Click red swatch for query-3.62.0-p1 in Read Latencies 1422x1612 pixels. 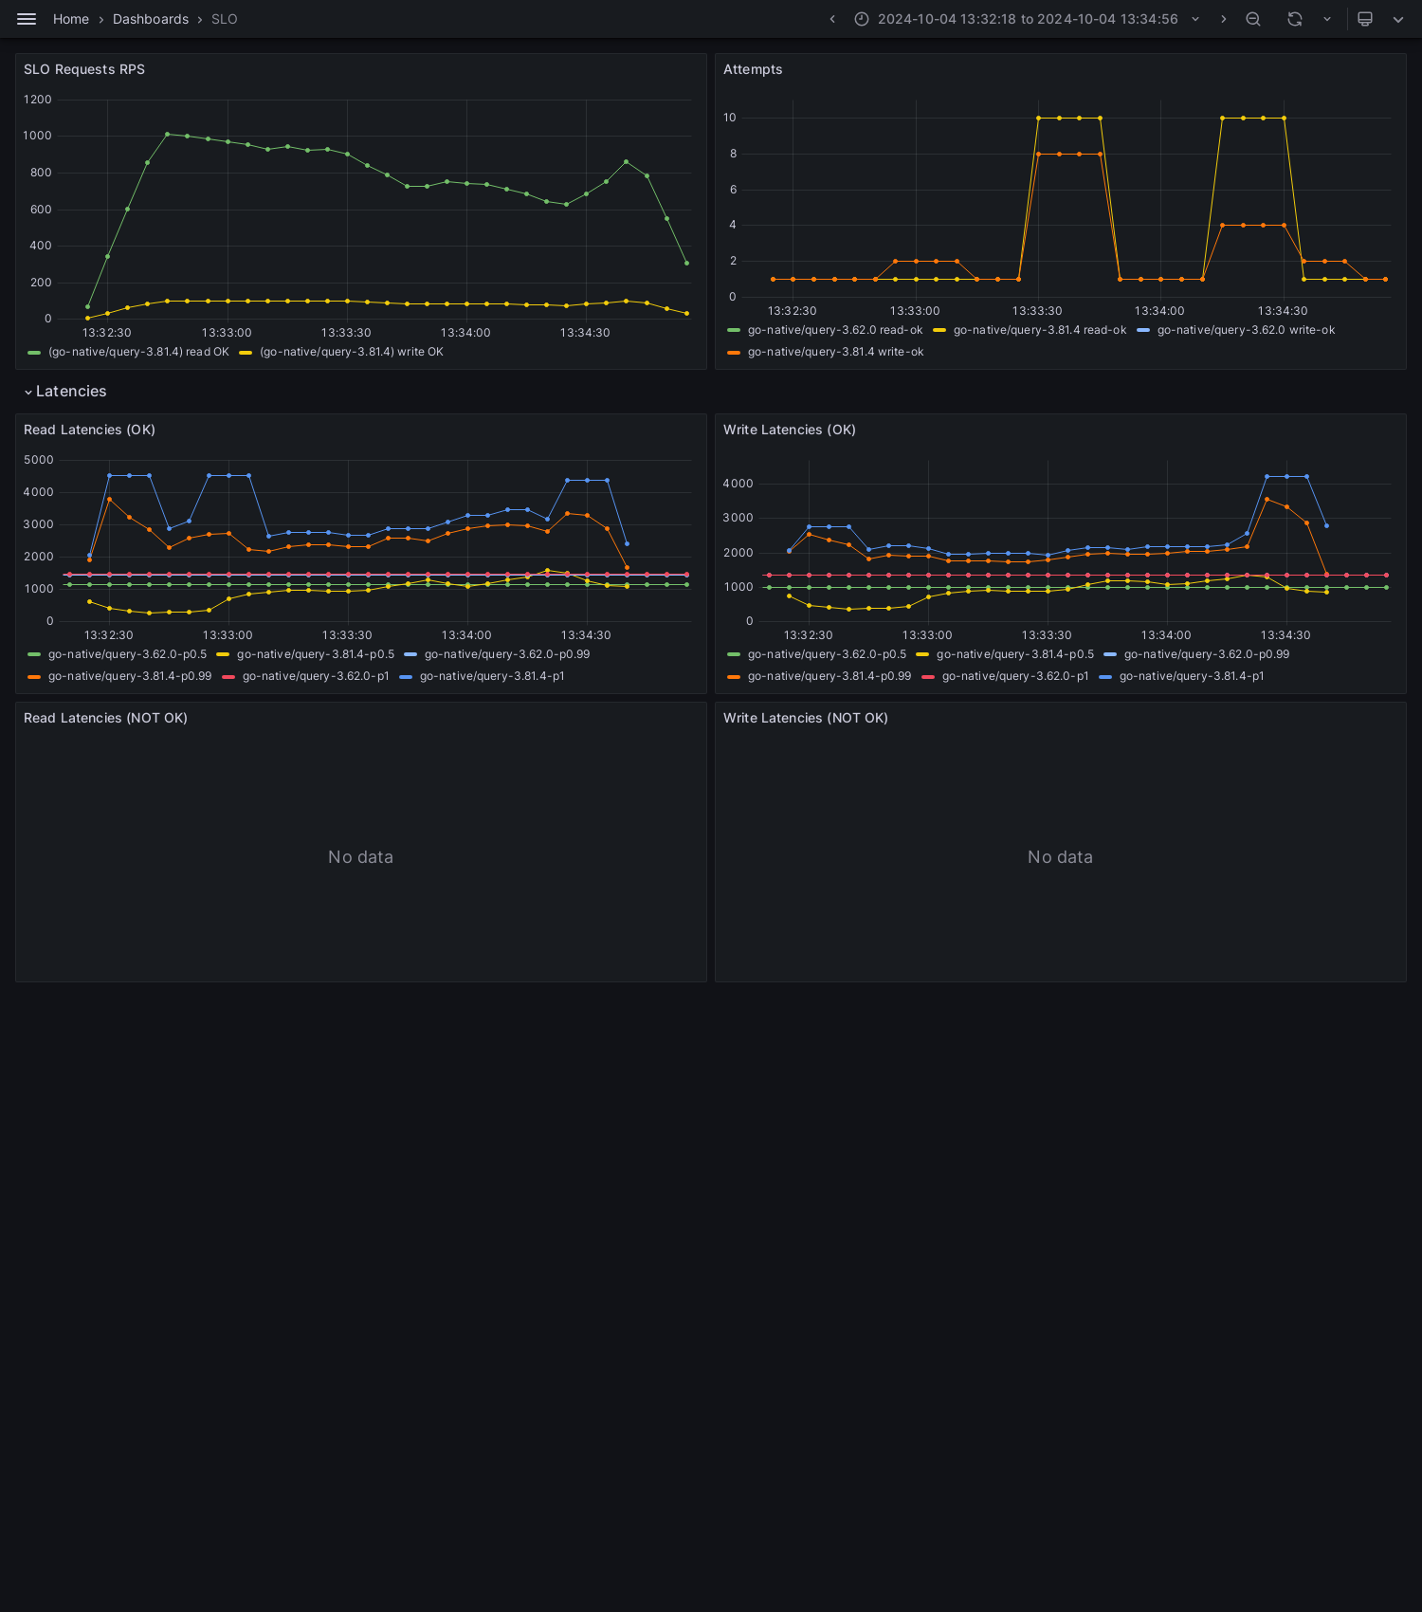[228, 677]
